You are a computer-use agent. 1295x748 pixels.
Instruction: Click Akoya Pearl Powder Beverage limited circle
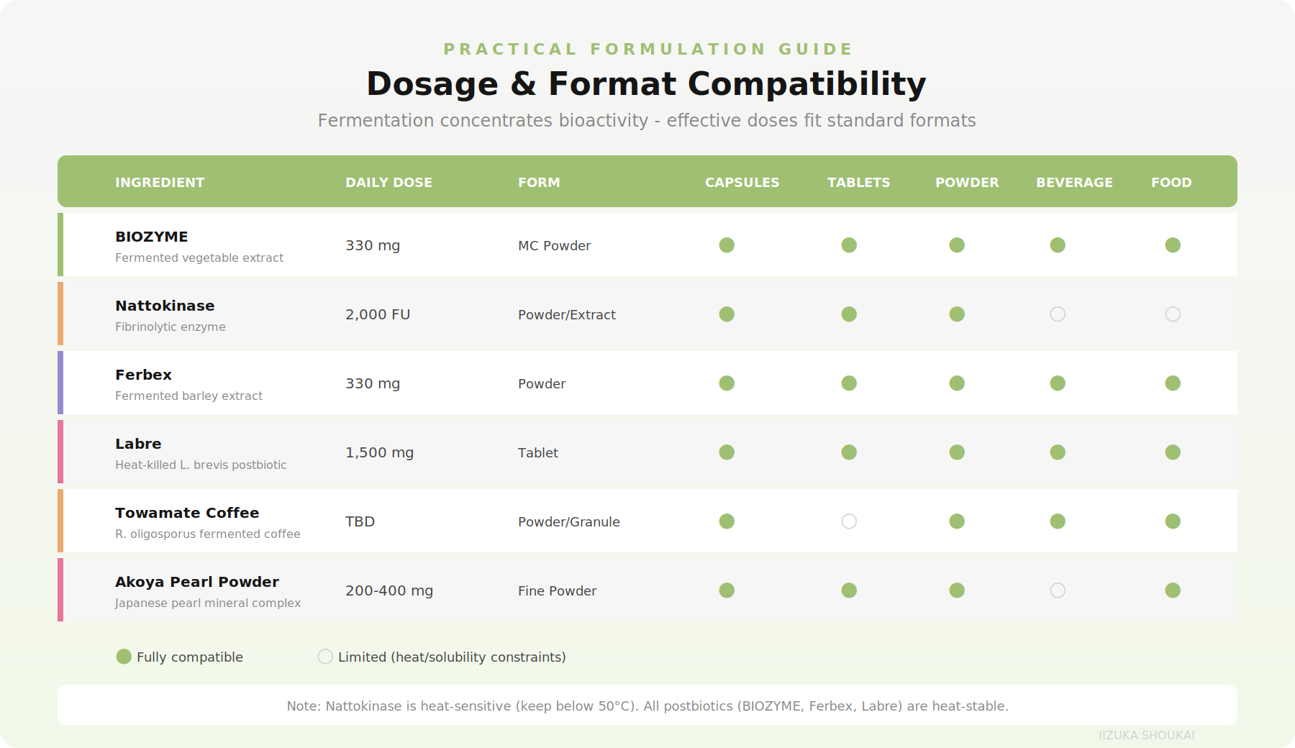[1058, 590]
